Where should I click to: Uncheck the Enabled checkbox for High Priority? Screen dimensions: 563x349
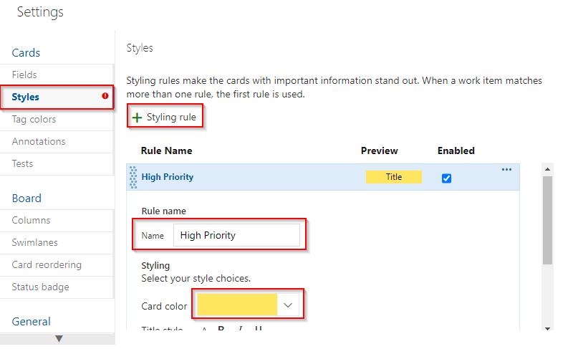[x=447, y=178]
